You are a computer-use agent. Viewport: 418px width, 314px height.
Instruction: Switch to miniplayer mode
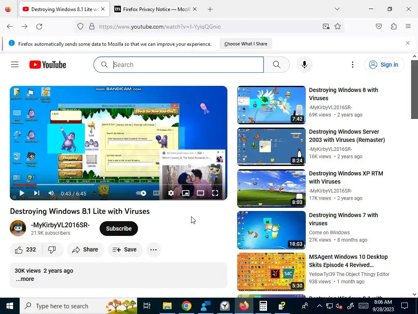[x=186, y=193]
